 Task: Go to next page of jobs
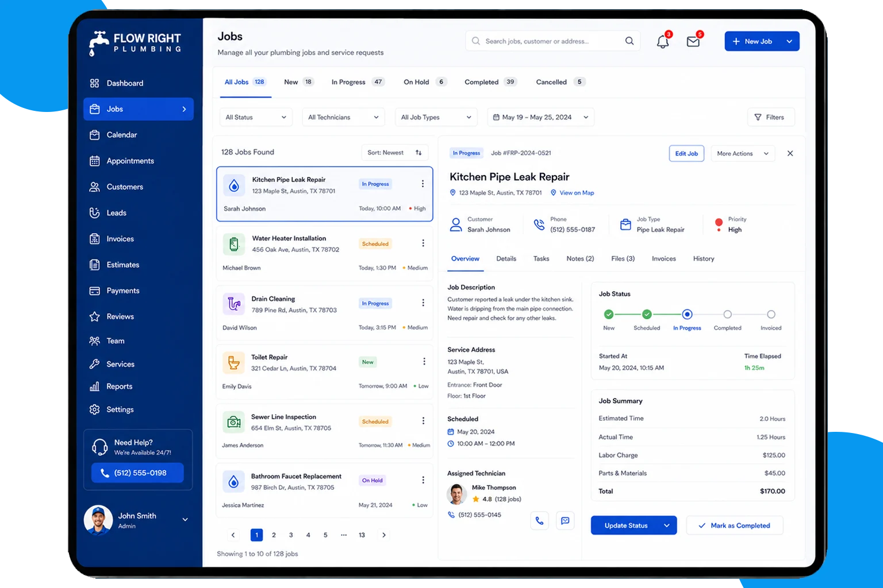[x=384, y=535]
